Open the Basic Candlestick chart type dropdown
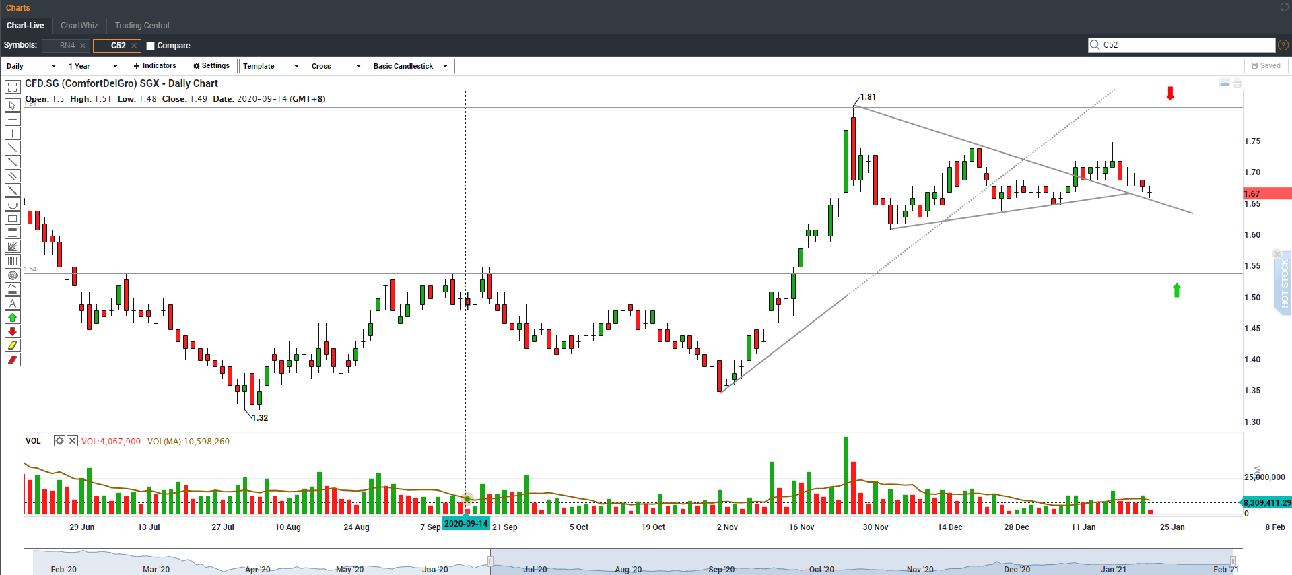 pyautogui.click(x=411, y=66)
